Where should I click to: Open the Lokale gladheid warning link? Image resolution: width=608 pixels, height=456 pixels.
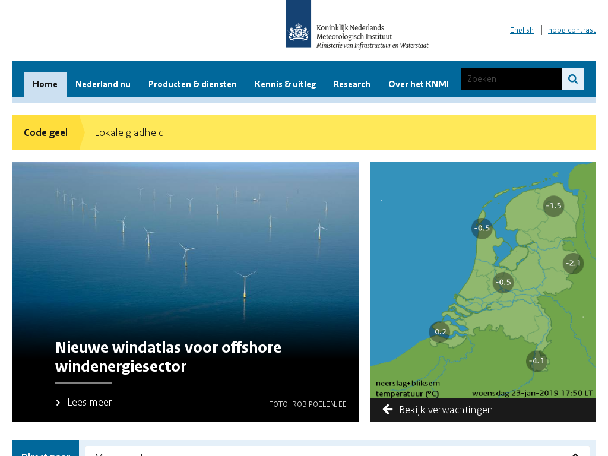[x=129, y=132]
